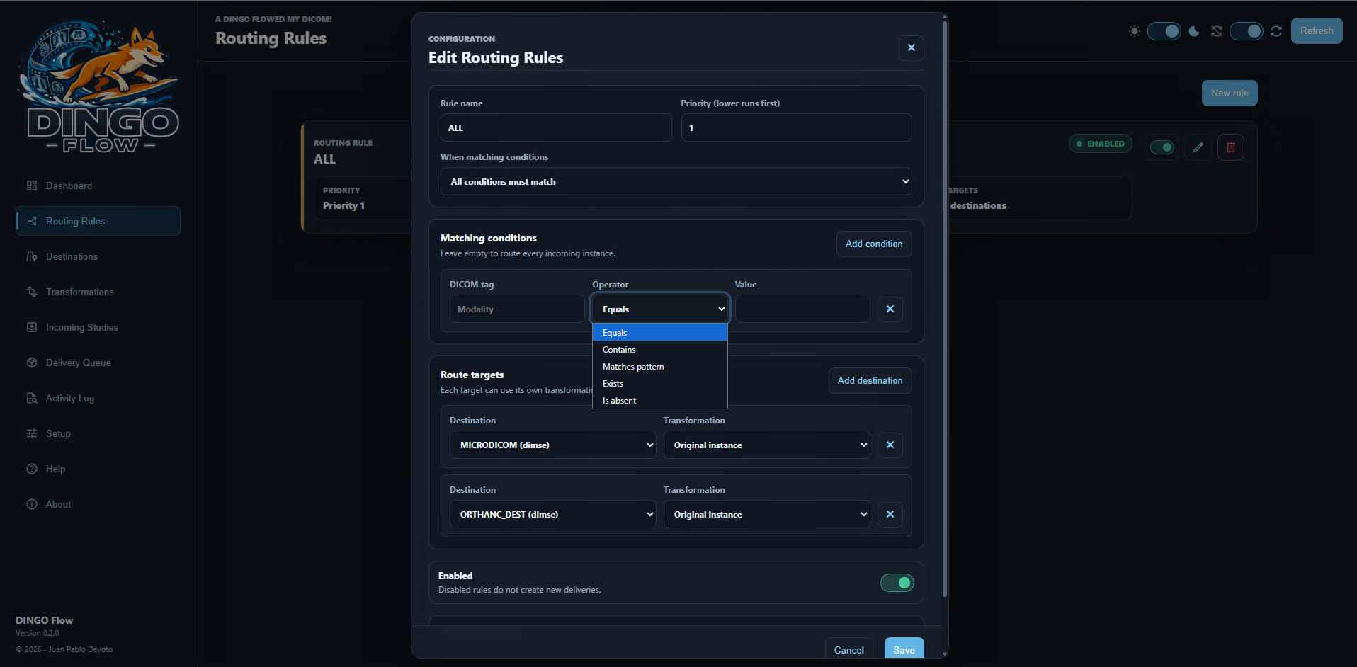This screenshot has width=1357, height=667.
Task: Click the Incoming Studies inbox icon
Action: [x=32, y=327]
